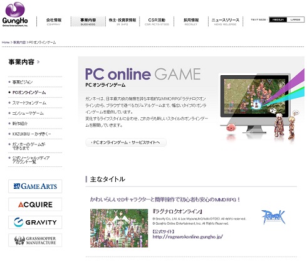This screenshot has height=261, width=307.
Task: Set text size to Medium
Action: (x=278, y=19)
